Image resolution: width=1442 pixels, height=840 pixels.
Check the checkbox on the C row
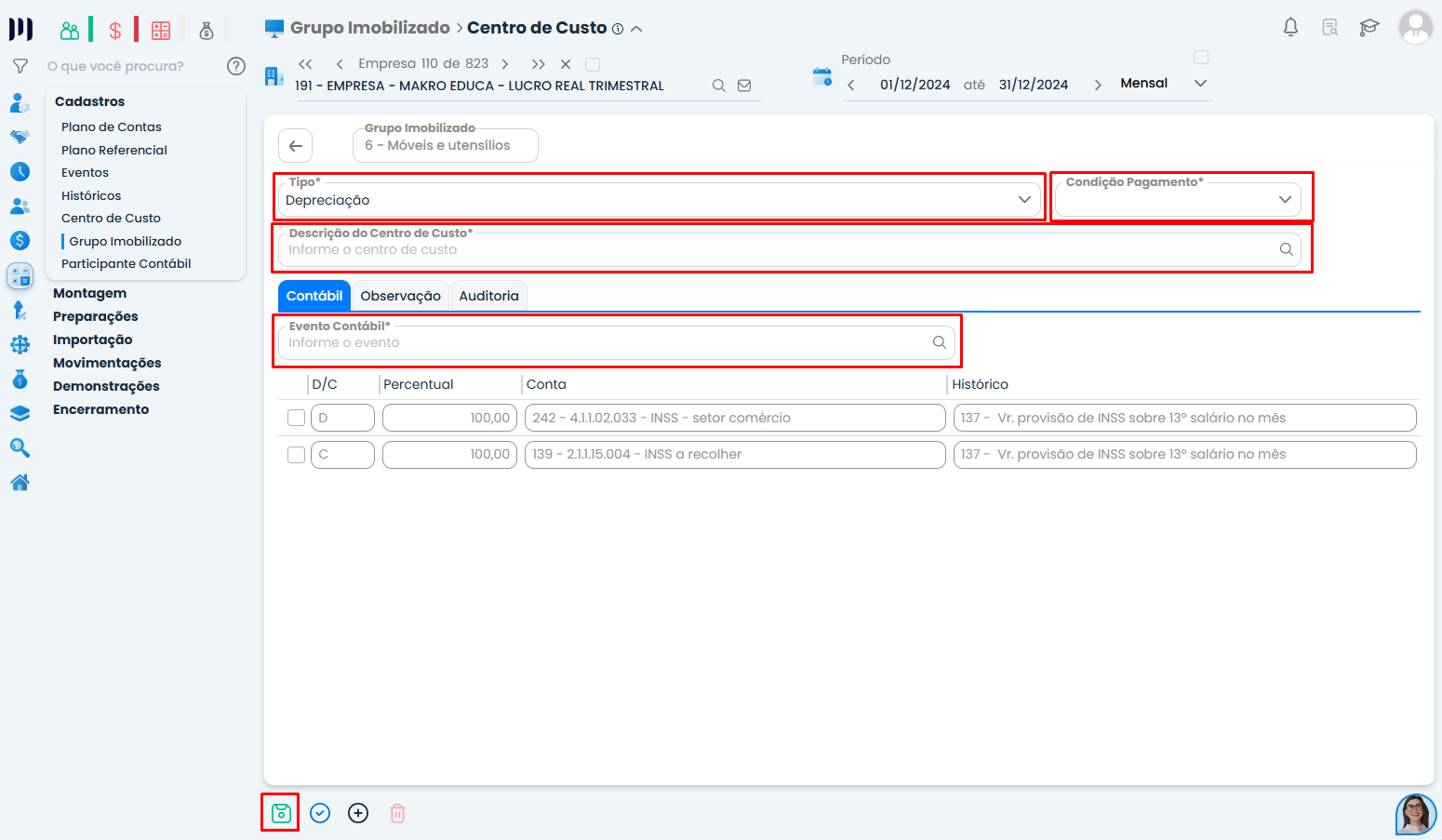[x=296, y=455]
